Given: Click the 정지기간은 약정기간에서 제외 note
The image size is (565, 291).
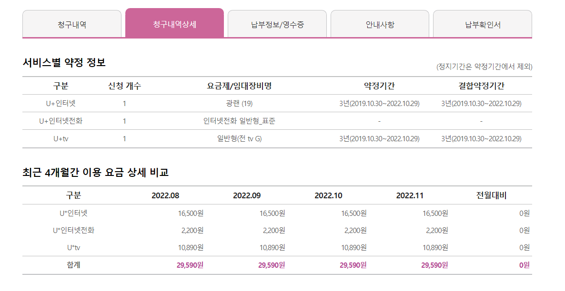Looking at the screenshot, I should click(x=484, y=67).
